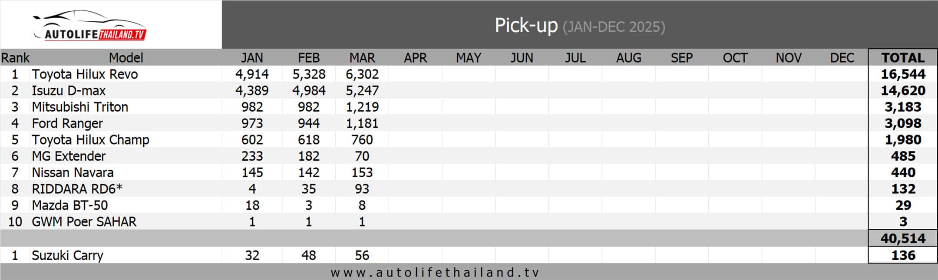Select Isuzu D-max January value 4,389
938x280 pixels.
[x=252, y=90]
